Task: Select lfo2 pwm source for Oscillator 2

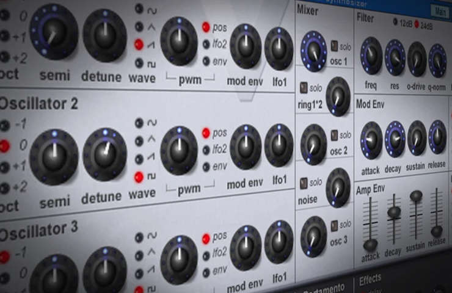Action: pos(206,150)
